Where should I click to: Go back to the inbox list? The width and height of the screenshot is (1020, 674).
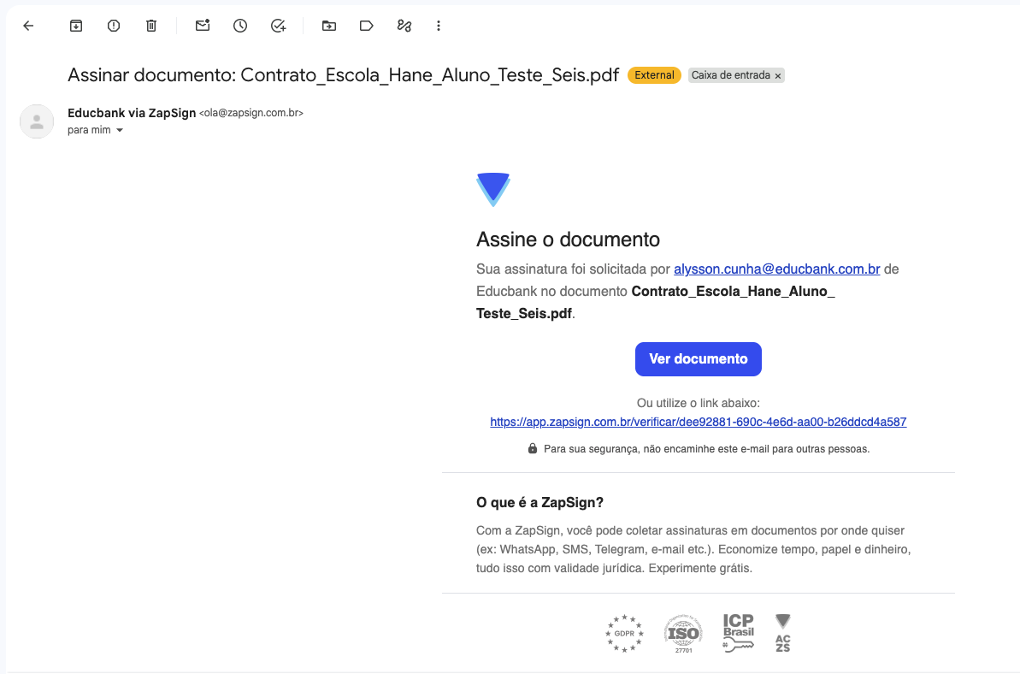click(28, 26)
